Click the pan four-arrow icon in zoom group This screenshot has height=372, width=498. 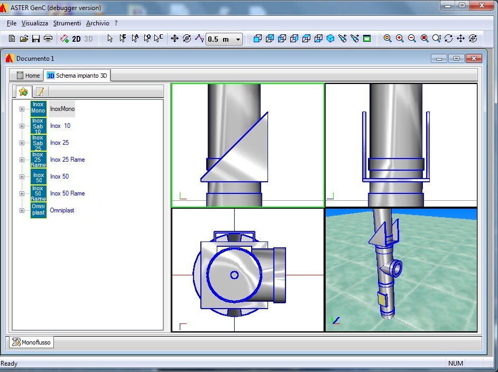point(460,39)
